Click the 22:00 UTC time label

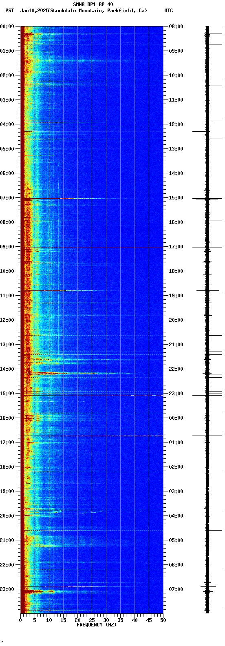click(x=176, y=369)
